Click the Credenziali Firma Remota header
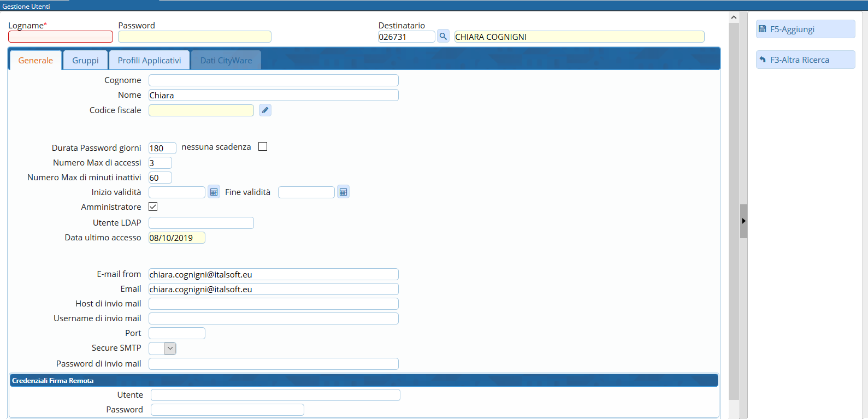Viewport: 868px width, 419px height. pyautogui.click(x=363, y=381)
